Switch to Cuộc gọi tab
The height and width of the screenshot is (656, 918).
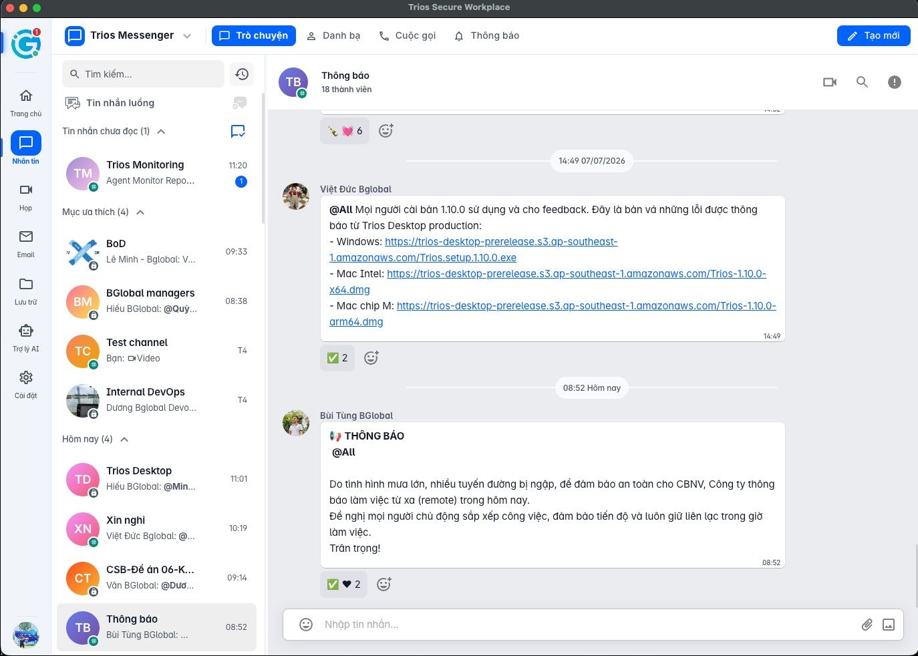[407, 36]
